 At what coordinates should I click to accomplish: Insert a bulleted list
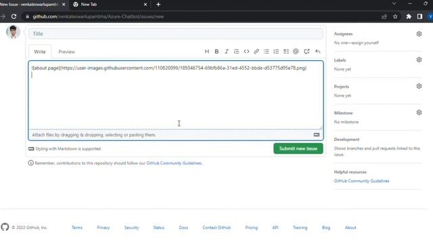click(x=266, y=52)
